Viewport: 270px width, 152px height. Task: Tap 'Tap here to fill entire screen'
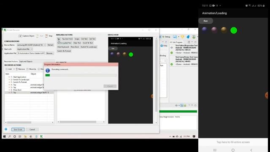pos(233,142)
